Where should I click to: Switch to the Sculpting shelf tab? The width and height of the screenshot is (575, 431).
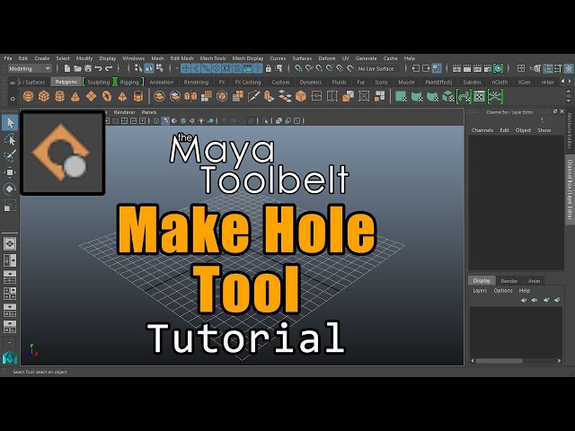click(98, 82)
